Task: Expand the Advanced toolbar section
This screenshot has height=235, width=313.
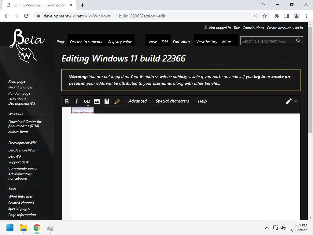Action: (x=138, y=101)
